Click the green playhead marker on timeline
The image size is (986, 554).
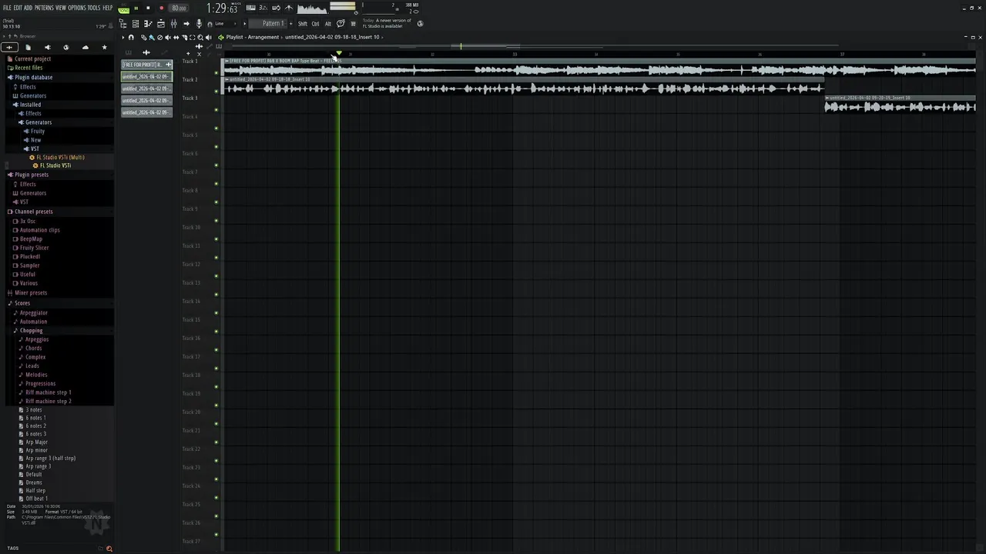[x=339, y=53]
